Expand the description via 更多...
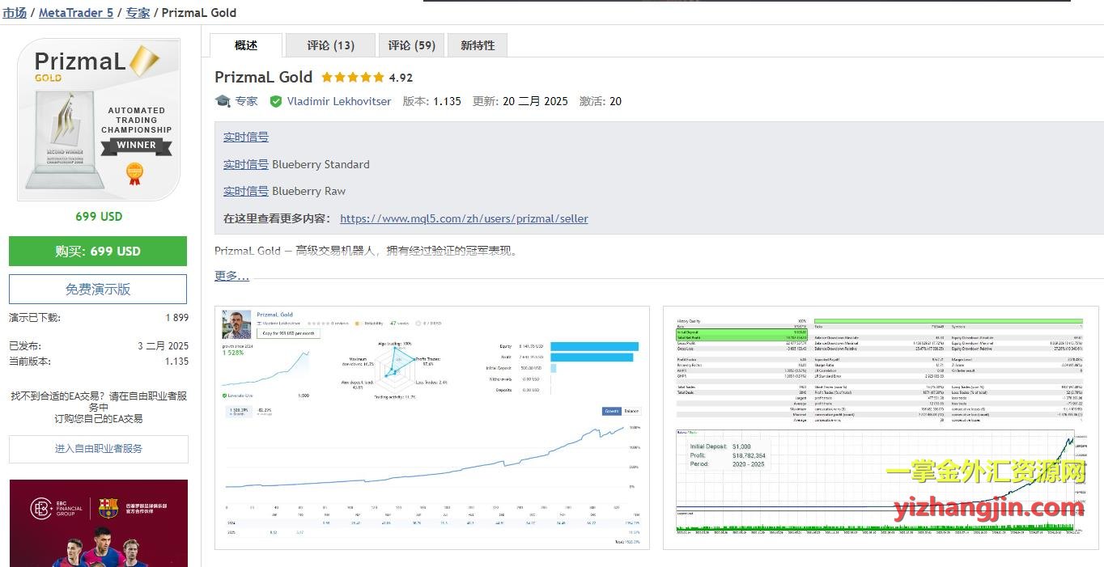 pyautogui.click(x=231, y=276)
